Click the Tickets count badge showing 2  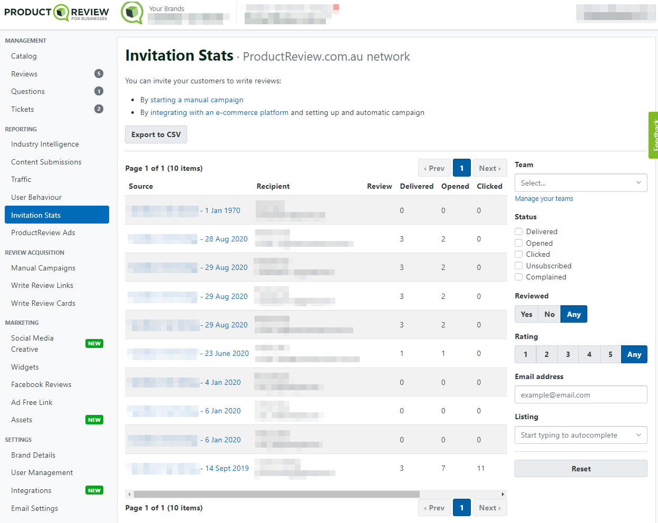tap(99, 109)
